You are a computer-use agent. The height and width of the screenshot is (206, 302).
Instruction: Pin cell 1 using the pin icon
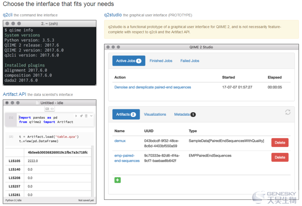[x=81, y=116]
